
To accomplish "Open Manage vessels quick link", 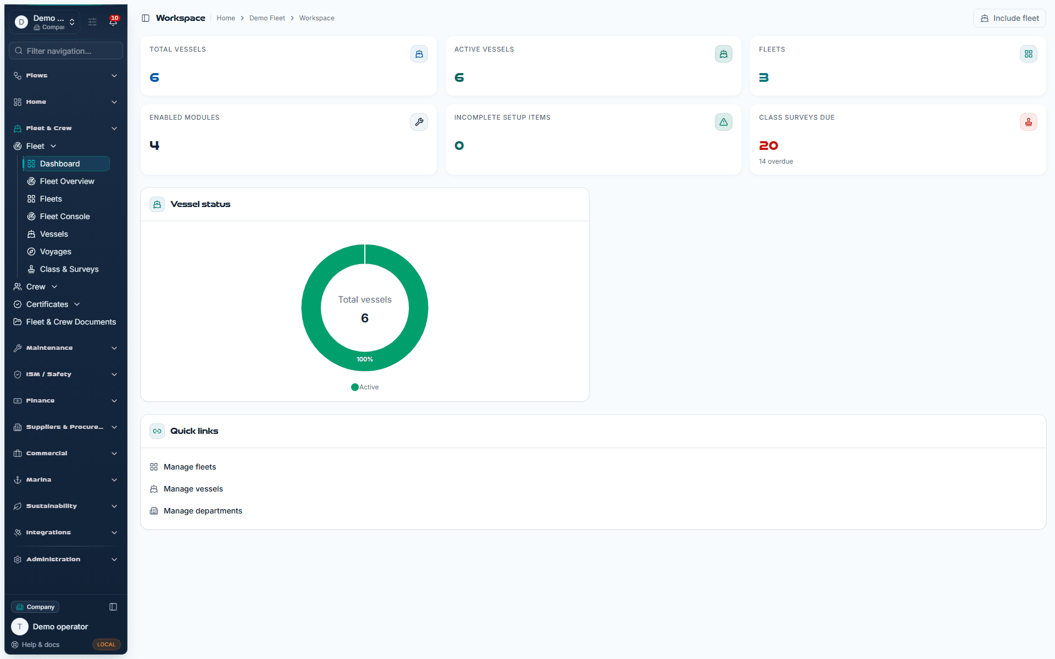I will coord(193,489).
